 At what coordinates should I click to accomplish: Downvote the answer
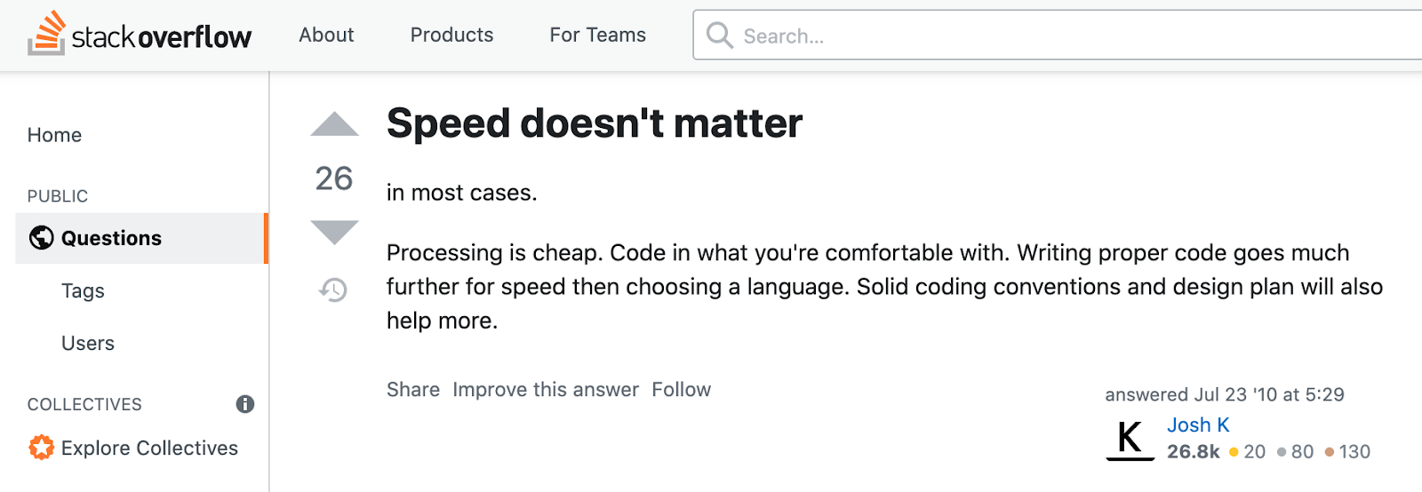point(334,231)
